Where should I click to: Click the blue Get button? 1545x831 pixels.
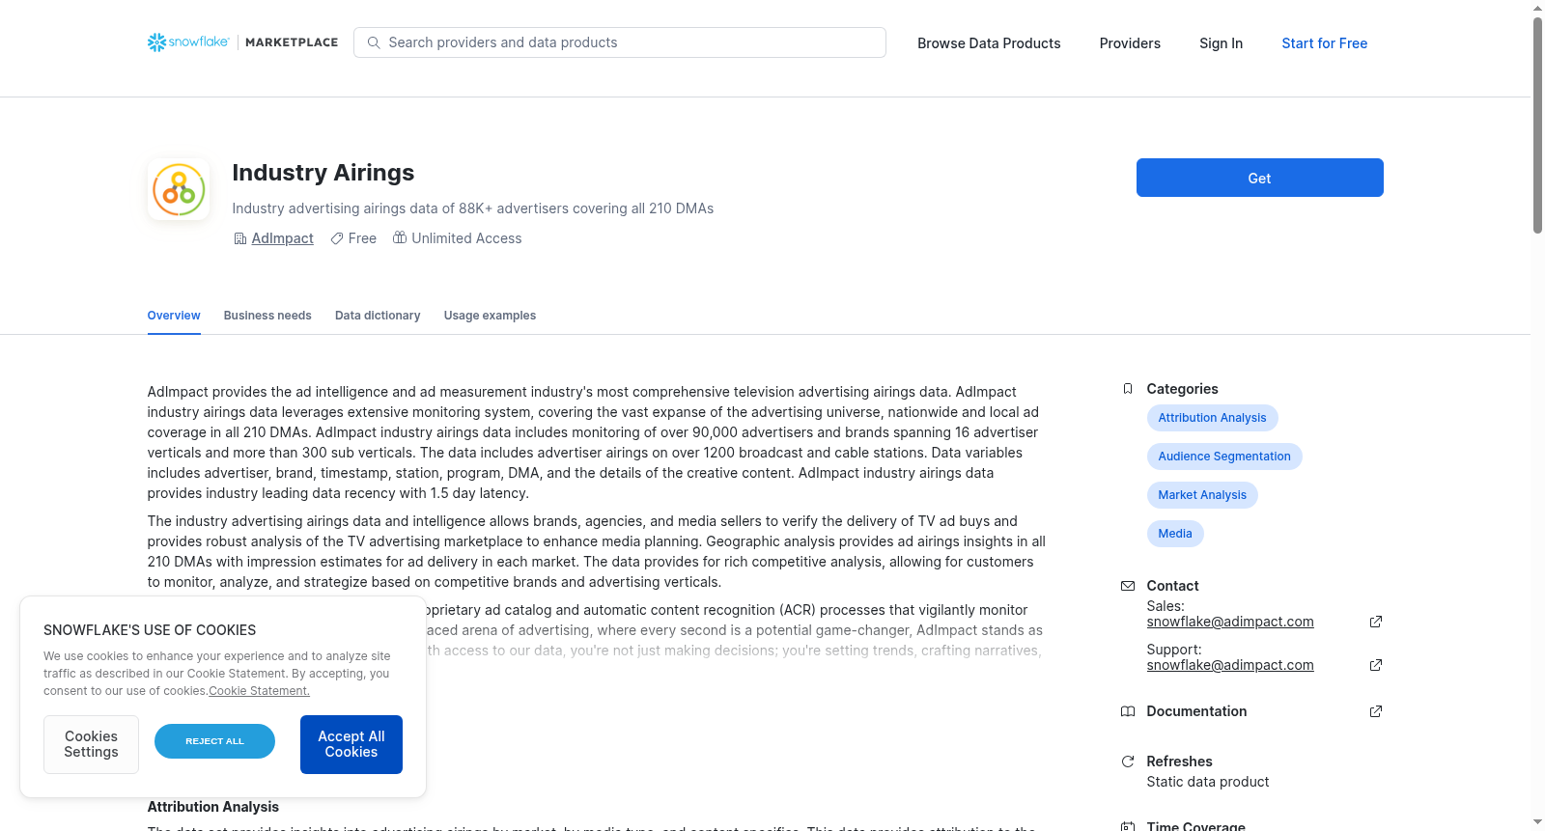click(1260, 178)
